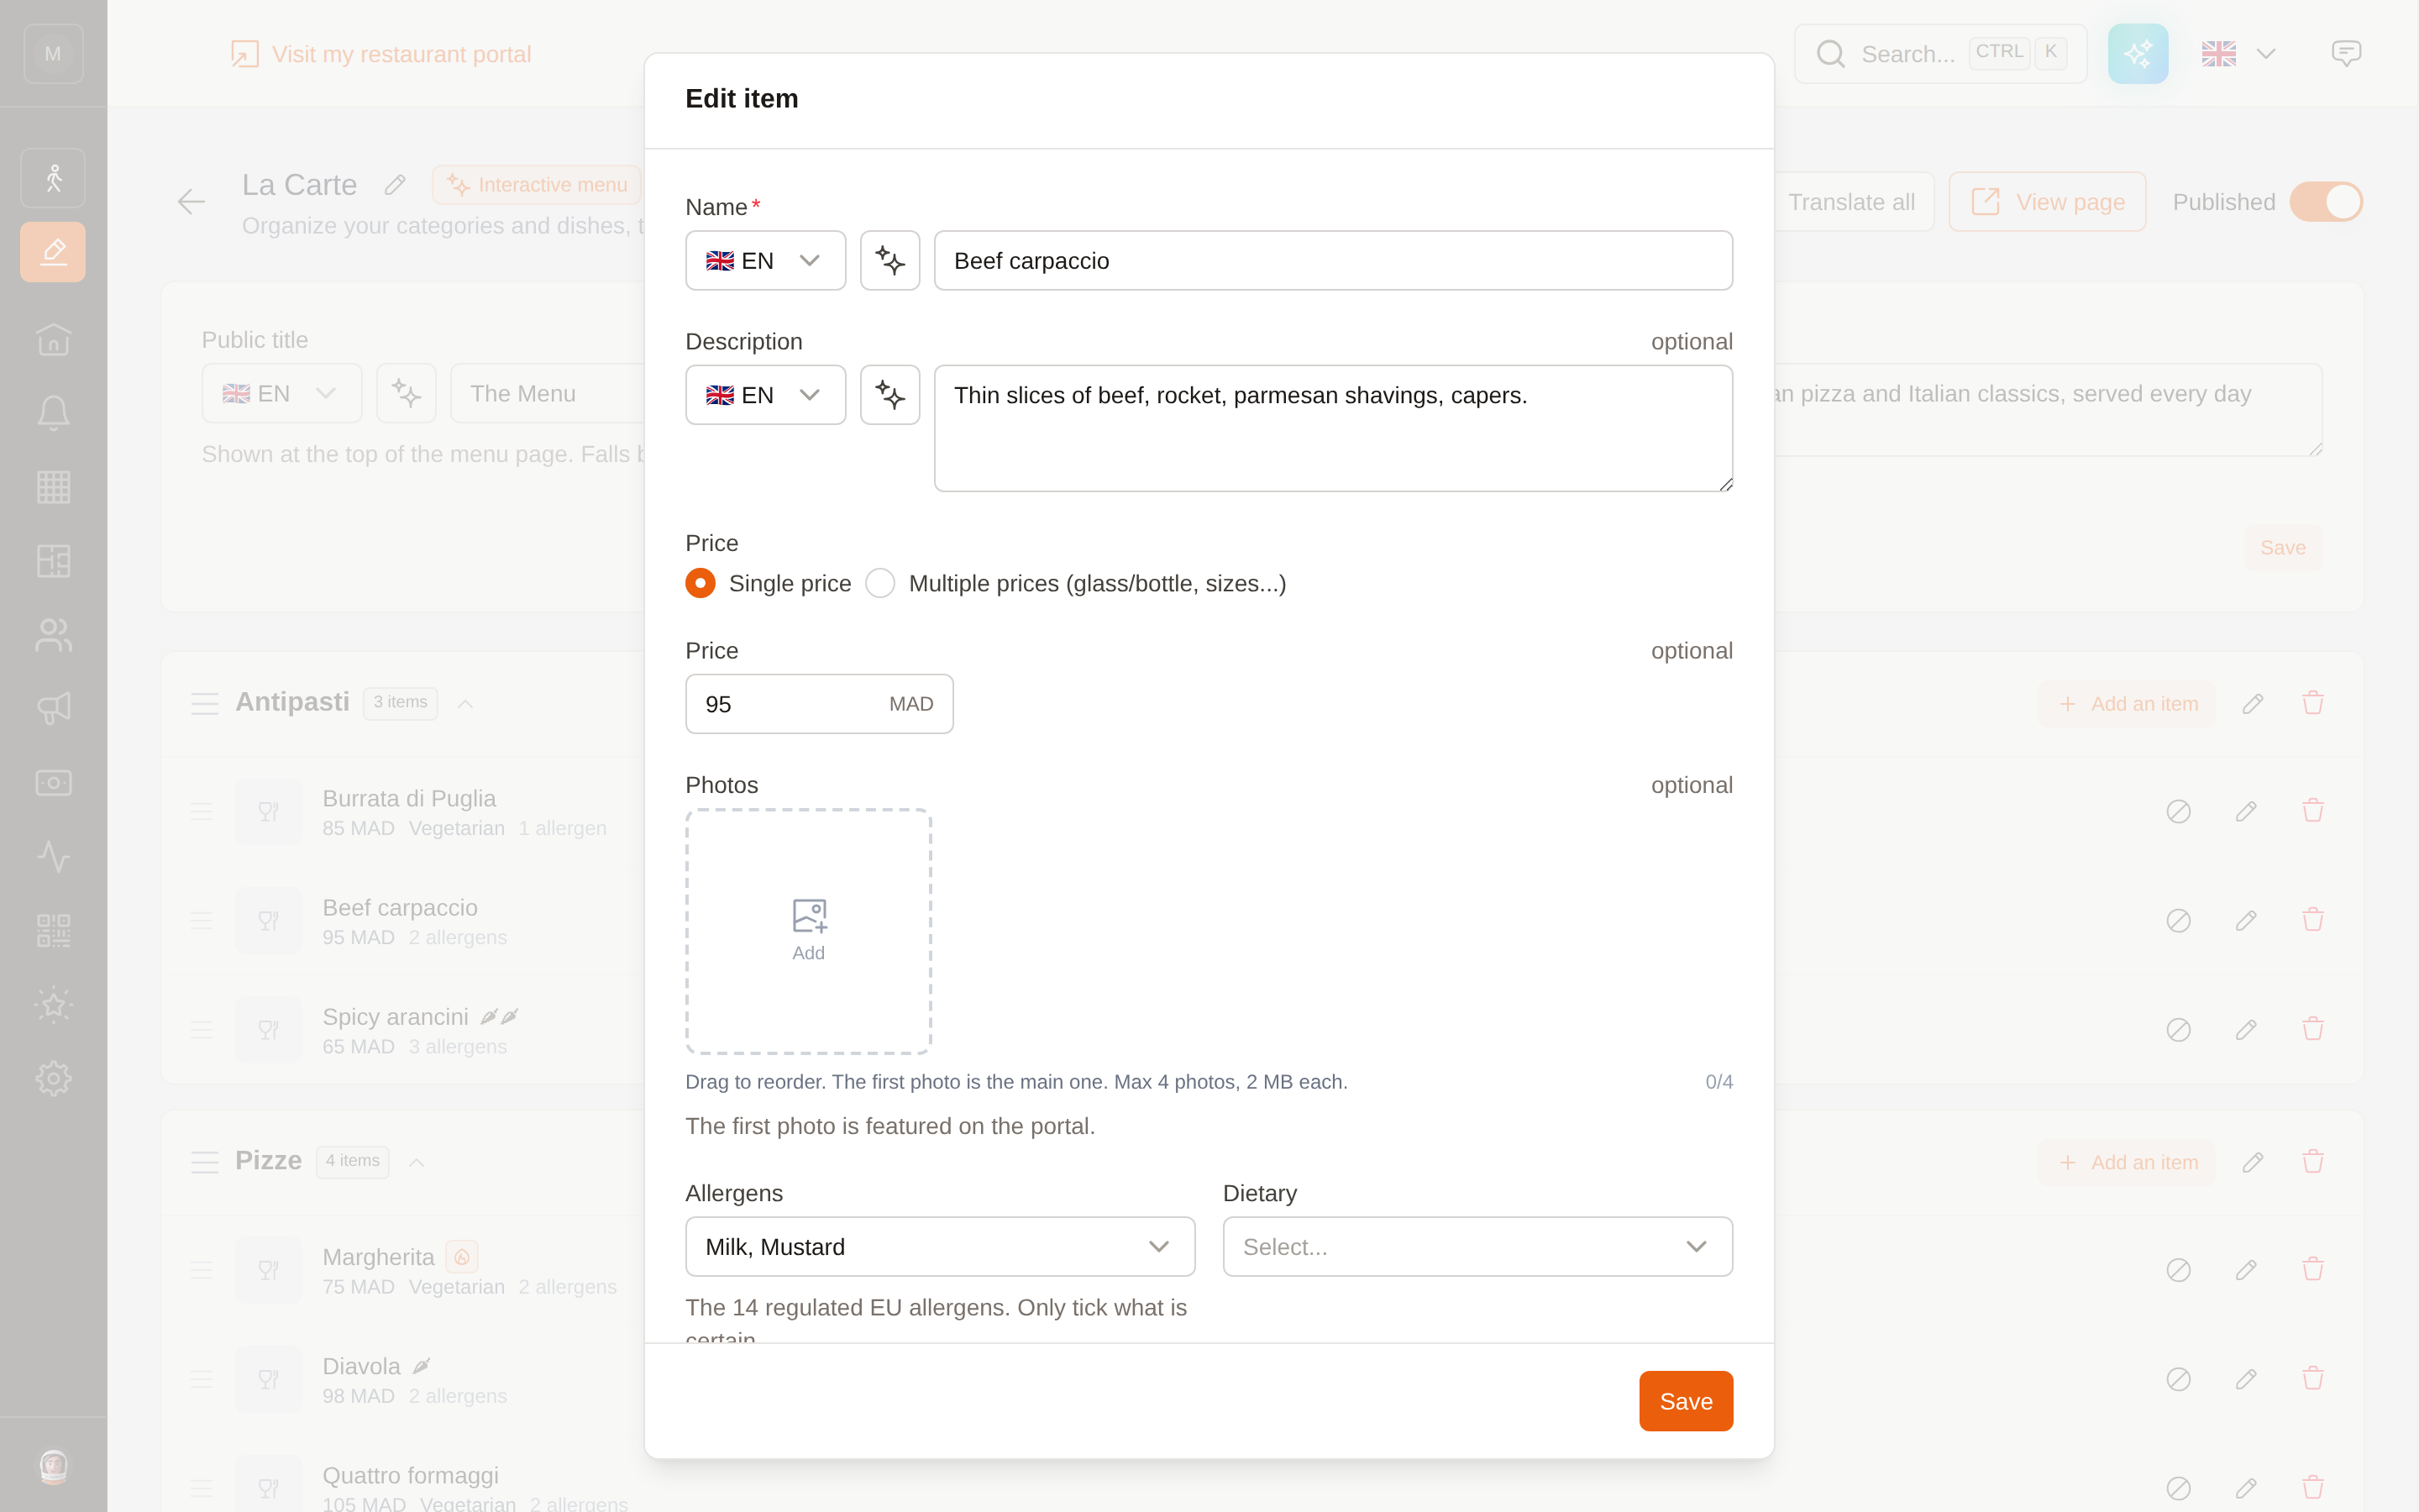Viewport: 2419px width, 1512px height.
Task: Open the star reviews sidebar icon
Action: [x=53, y=1005]
